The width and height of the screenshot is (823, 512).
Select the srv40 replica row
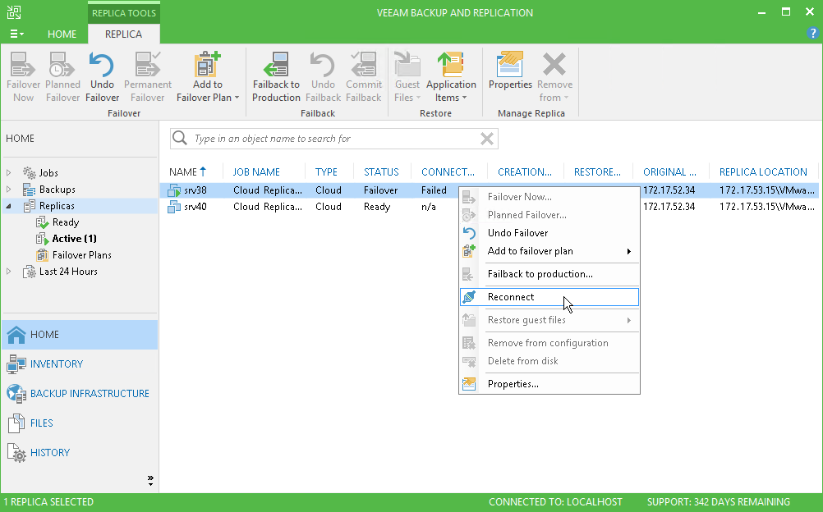(490, 207)
